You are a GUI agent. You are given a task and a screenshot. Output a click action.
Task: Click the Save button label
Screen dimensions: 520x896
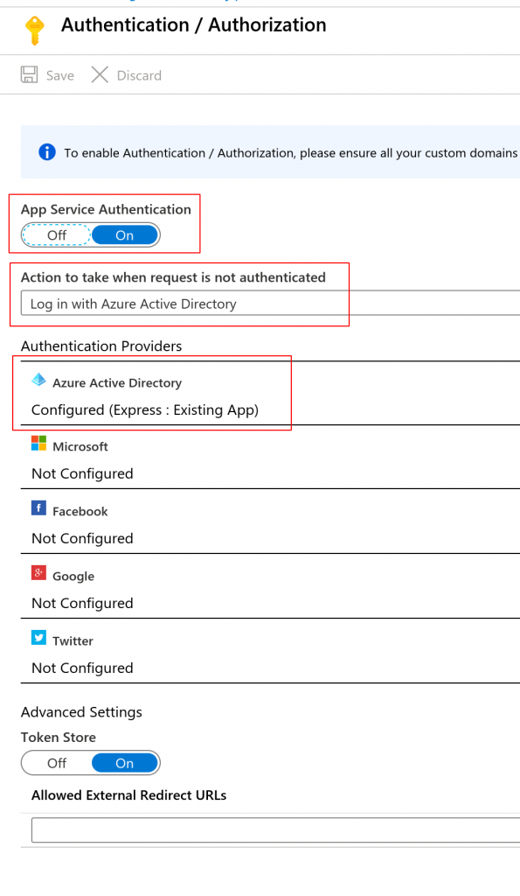point(60,75)
